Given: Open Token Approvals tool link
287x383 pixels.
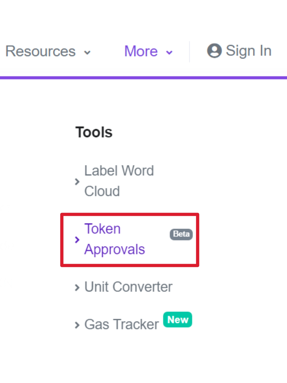Looking at the screenshot, I should (115, 239).
